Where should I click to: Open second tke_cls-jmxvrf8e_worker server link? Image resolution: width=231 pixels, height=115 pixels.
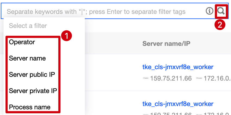178,104
